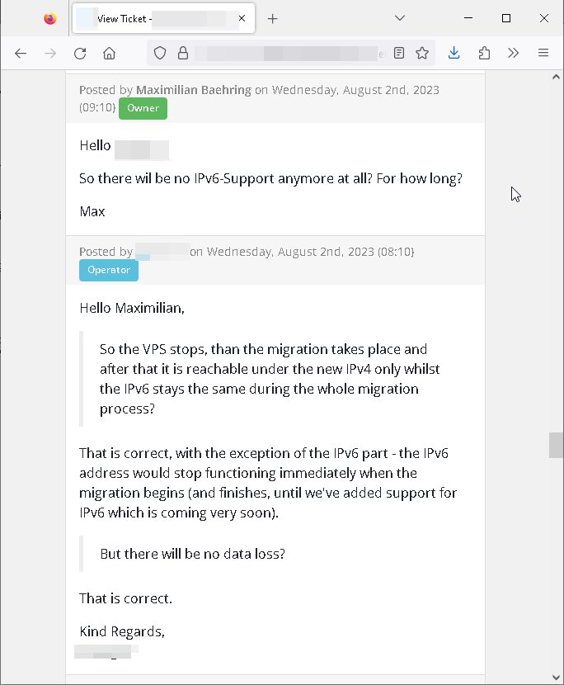Screen dimensions: 564x685
Task: Expand the more tools overflow chevrons
Action: (513, 54)
